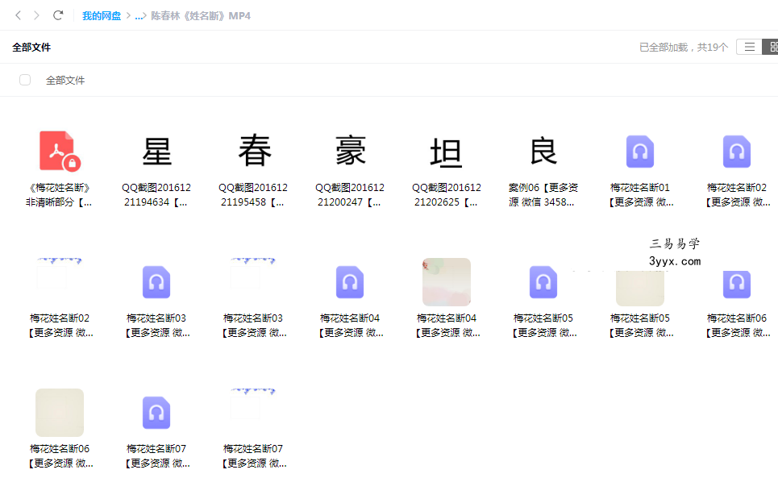Select file name QQ截图20161221202625
The image size is (778, 503).
click(447, 195)
